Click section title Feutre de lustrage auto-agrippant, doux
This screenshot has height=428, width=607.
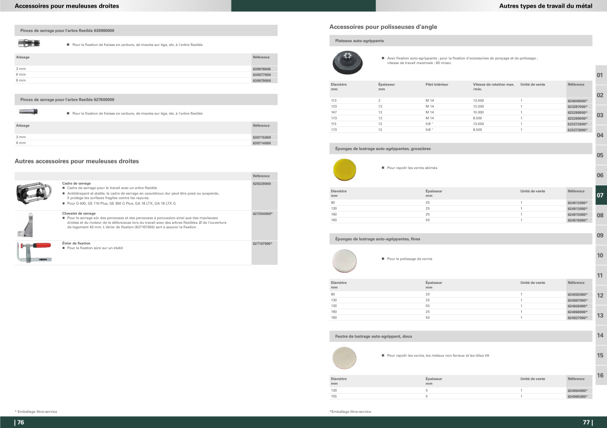click(x=374, y=336)
